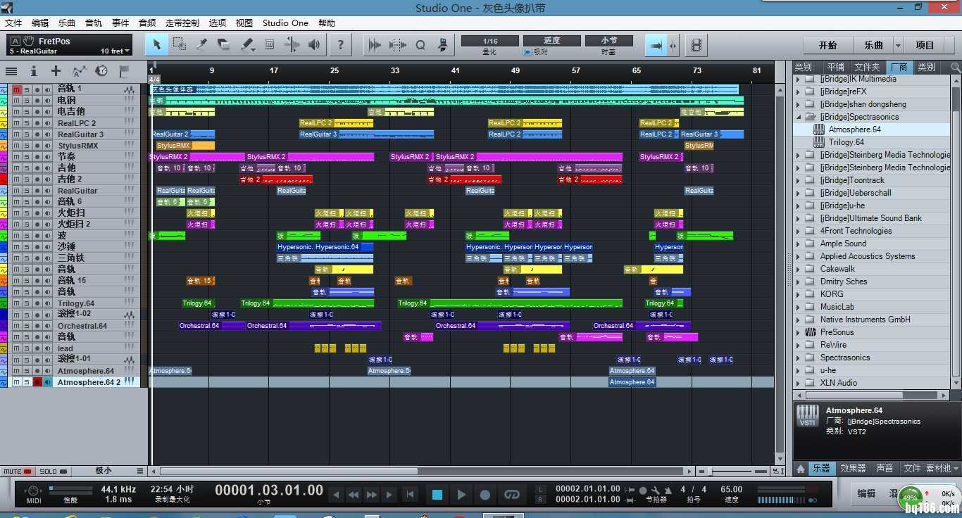Click the record button in transport
Screen dimensions: 962x518
[x=485, y=495]
